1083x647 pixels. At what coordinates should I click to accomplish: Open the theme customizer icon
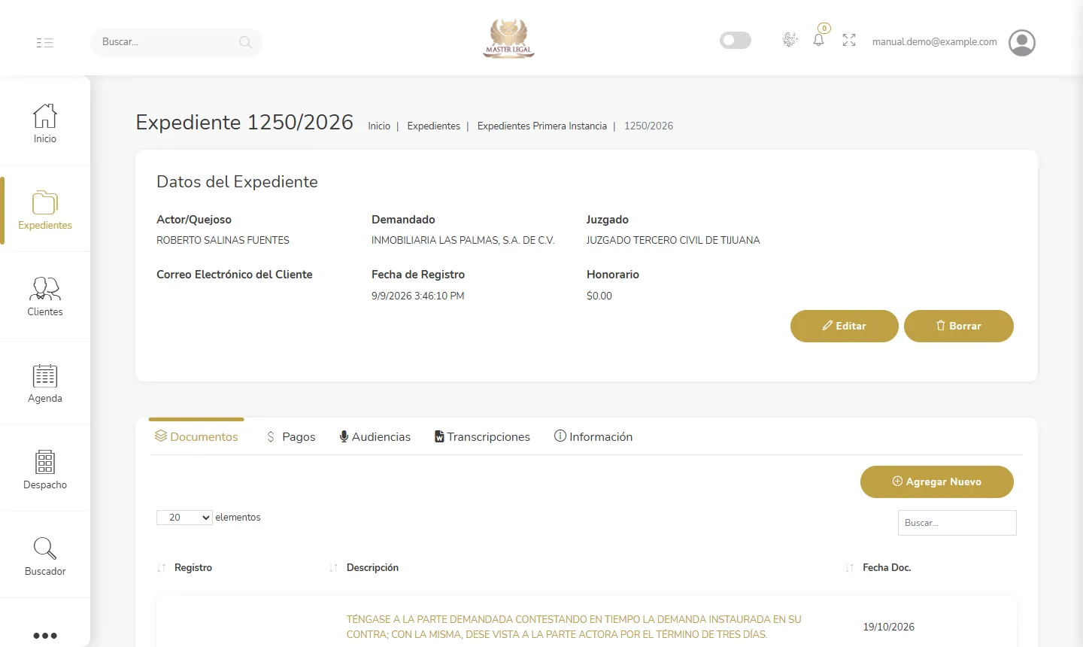pos(790,40)
